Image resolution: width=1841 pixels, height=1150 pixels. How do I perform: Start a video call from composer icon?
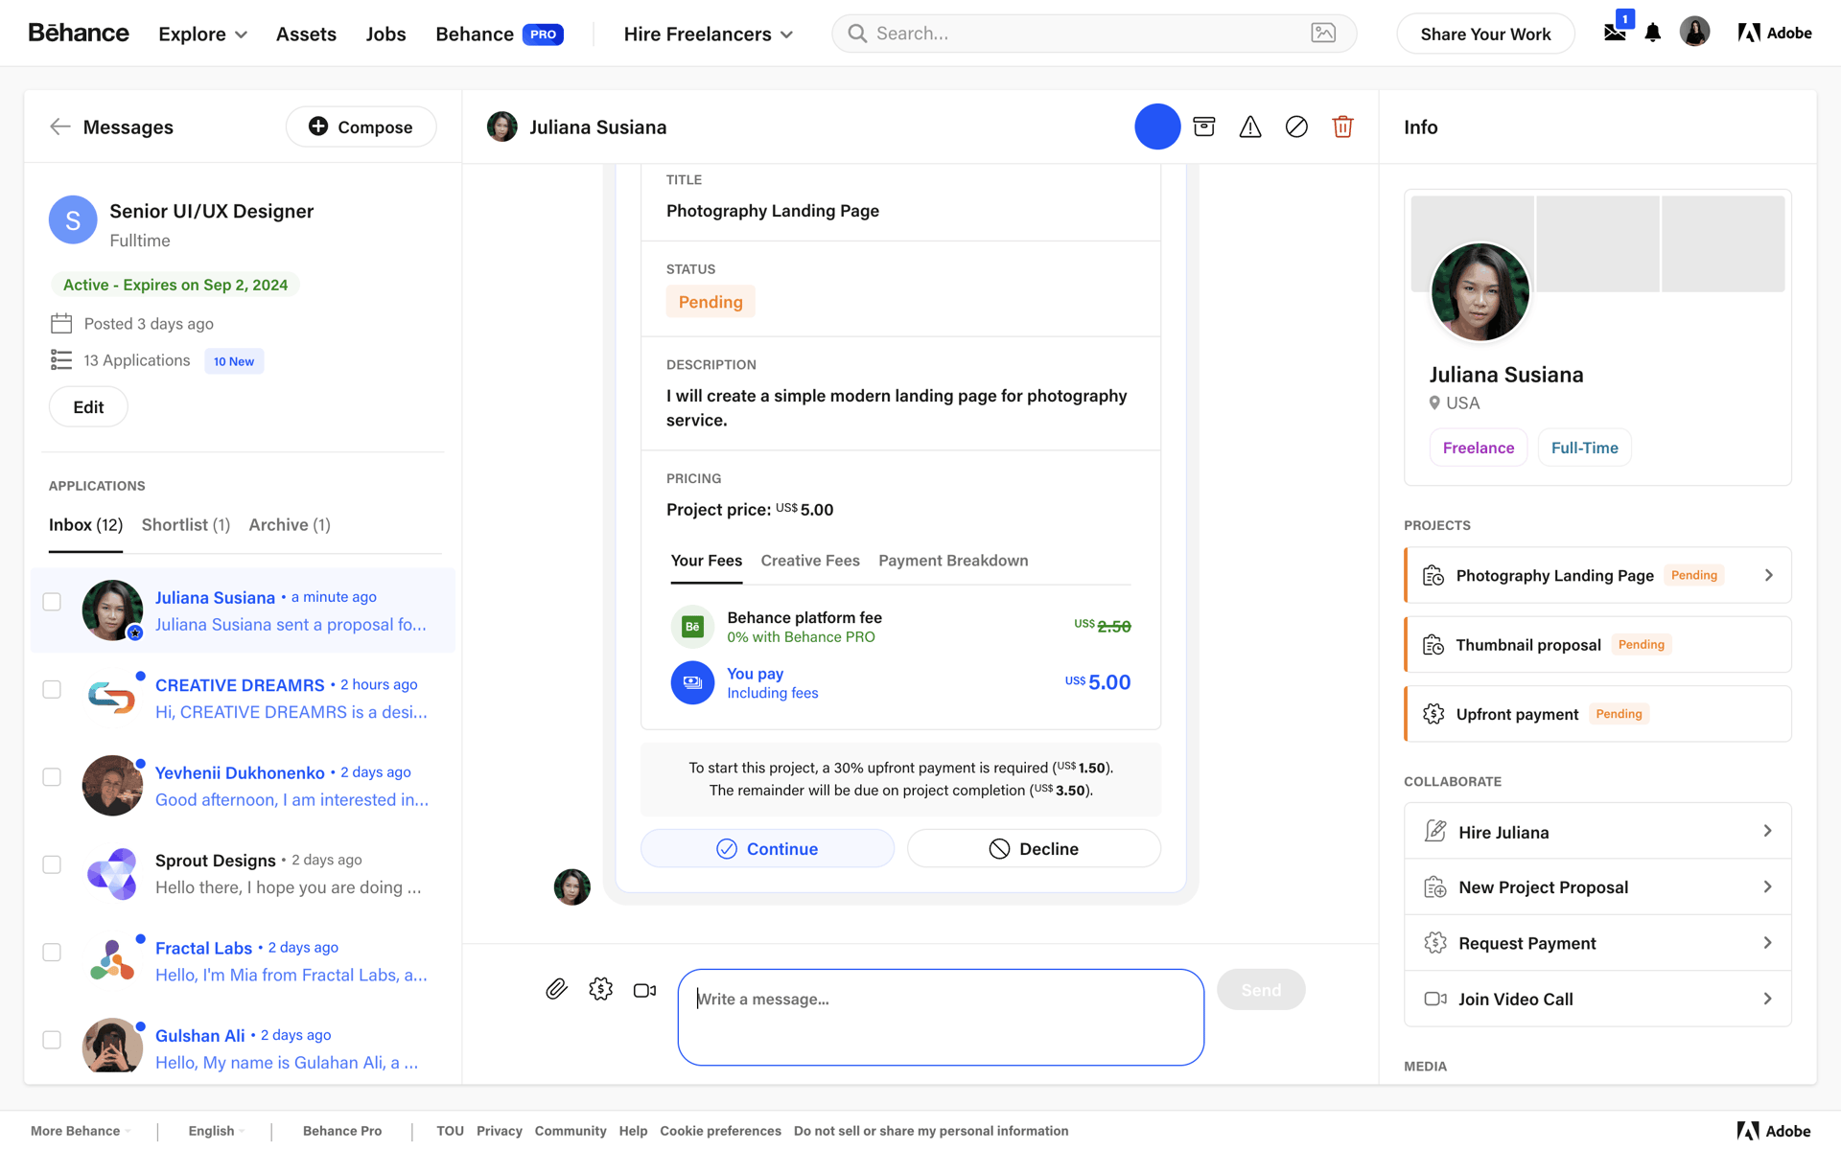[644, 990]
